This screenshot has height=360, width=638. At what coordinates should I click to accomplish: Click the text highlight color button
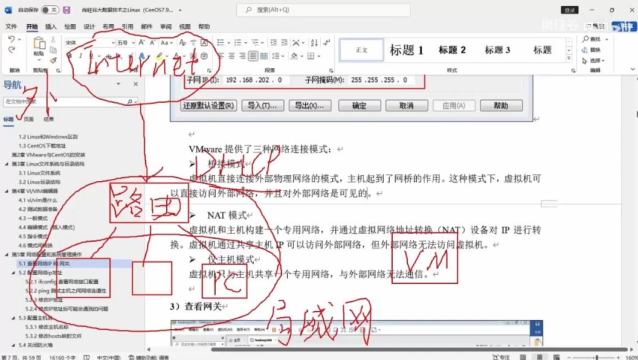(159, 56)
